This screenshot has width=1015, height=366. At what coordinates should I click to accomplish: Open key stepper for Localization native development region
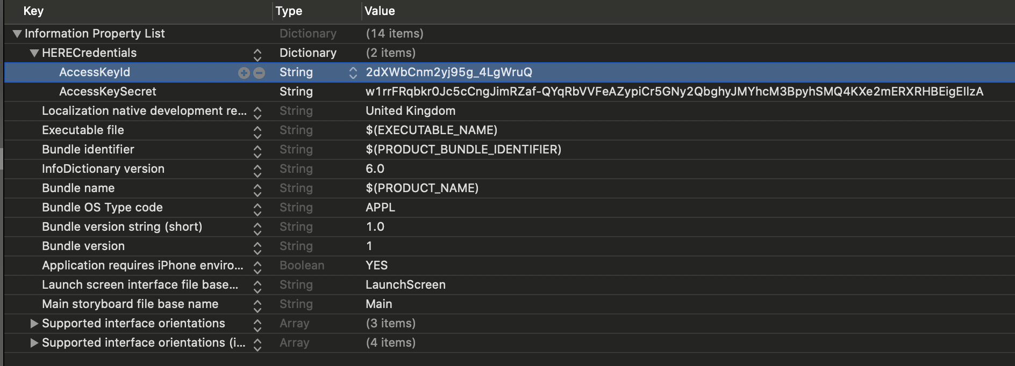(258, 112)
